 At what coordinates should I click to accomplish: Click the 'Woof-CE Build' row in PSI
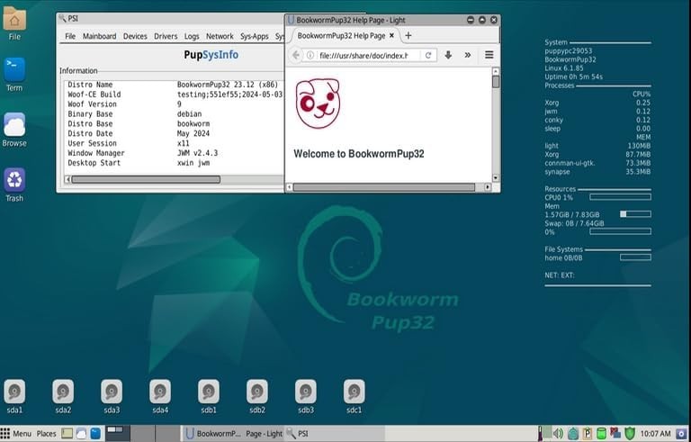pos(174,94)
